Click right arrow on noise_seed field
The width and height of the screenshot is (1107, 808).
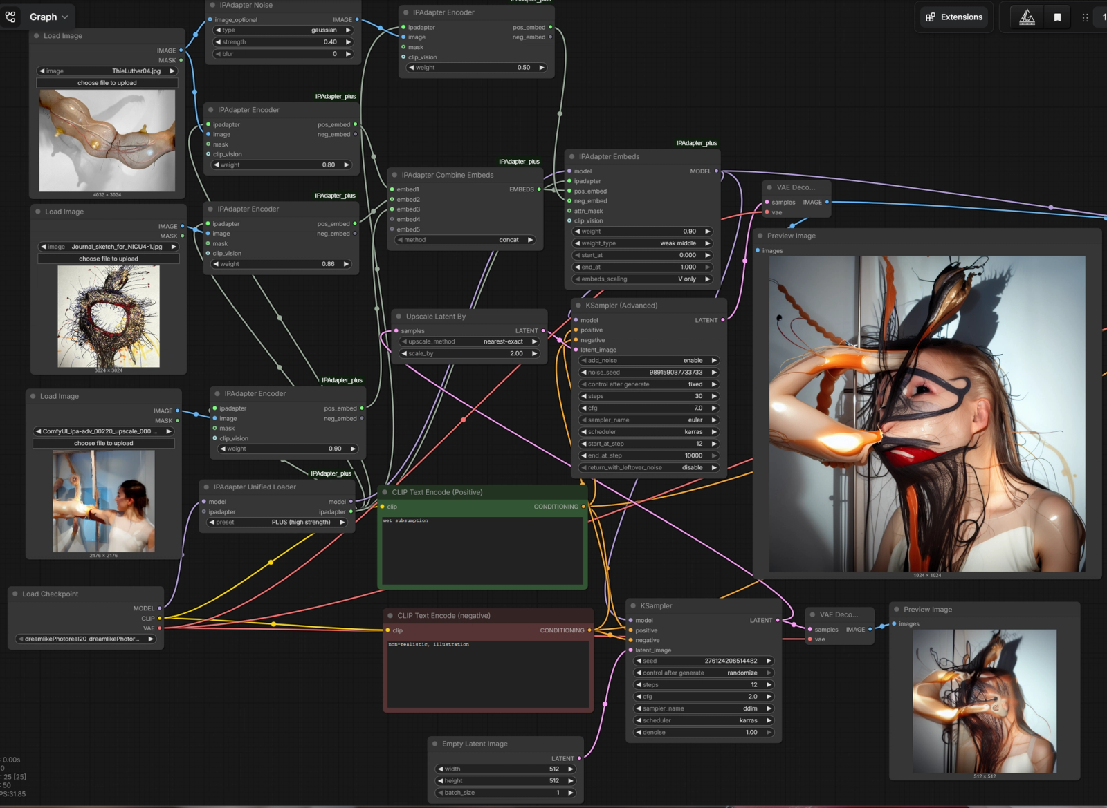pos(714,373)
